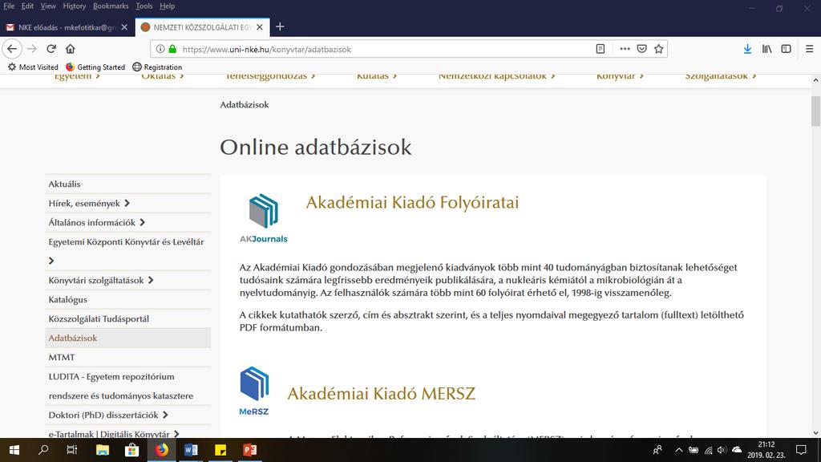
Task: Click the forward navigation arrow
Action: 32,49
